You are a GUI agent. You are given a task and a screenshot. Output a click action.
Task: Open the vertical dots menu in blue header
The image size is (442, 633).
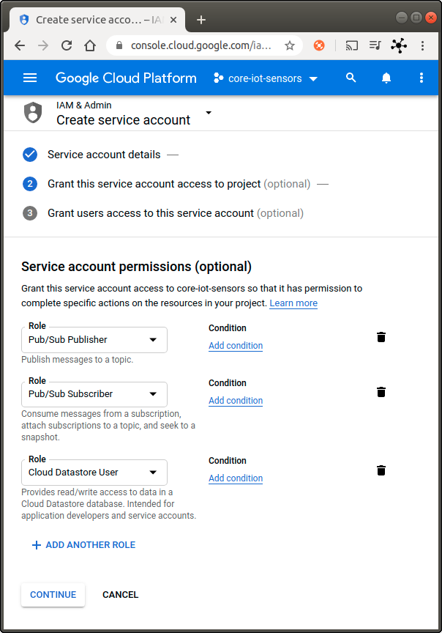(x=421, y=78)
